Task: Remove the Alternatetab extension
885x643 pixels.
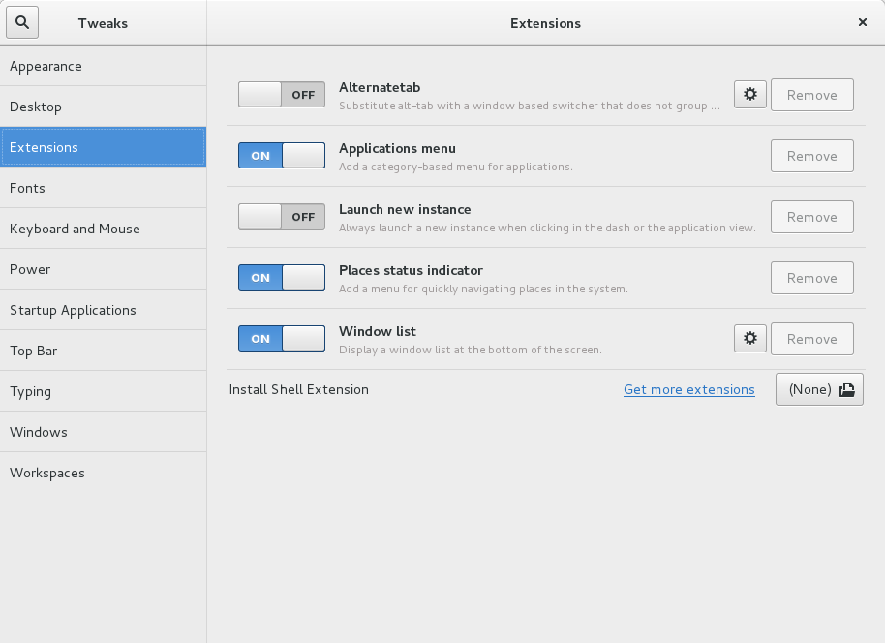Action: pos(811,95)
